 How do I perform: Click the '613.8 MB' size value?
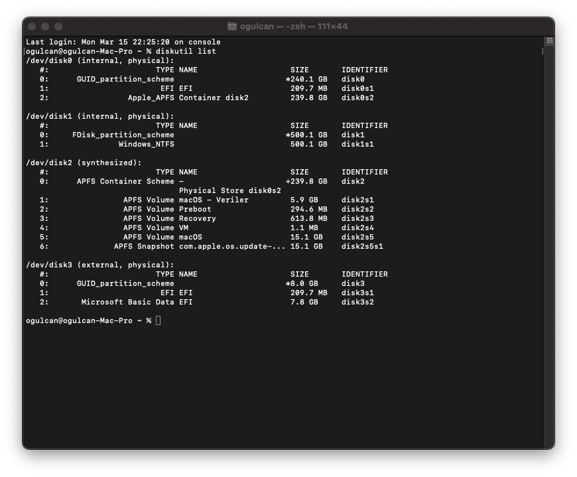pyautogui.click(x=309, y=218)
